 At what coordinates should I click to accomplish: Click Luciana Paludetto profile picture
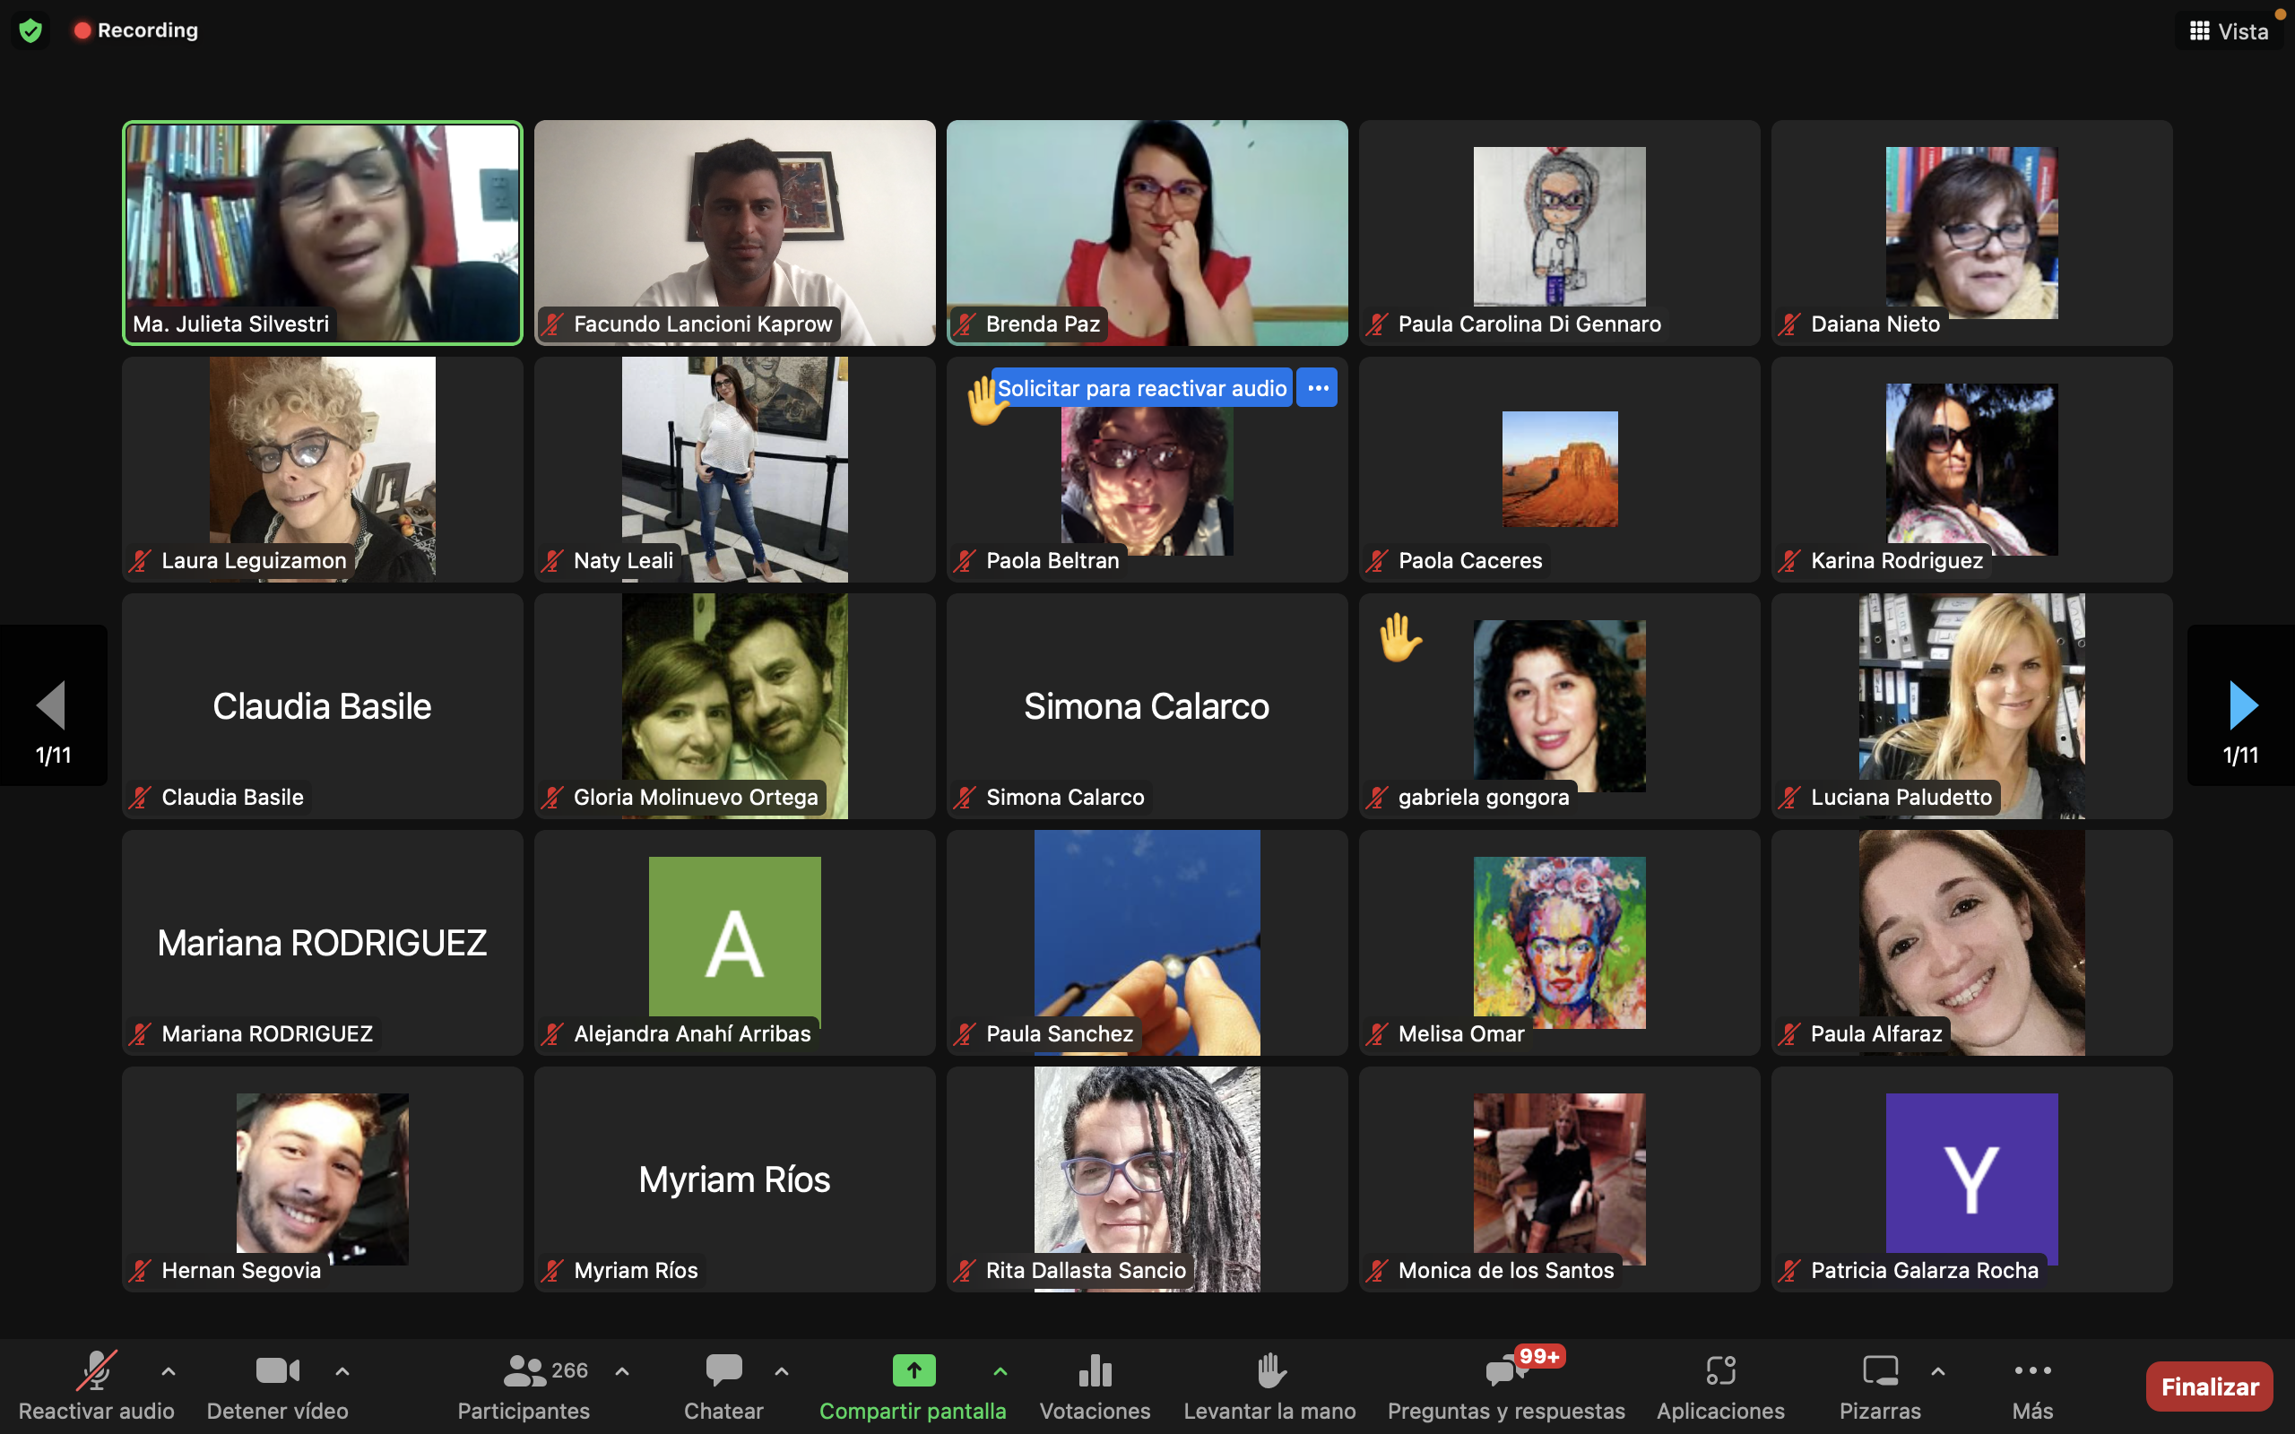(1971, 705)
